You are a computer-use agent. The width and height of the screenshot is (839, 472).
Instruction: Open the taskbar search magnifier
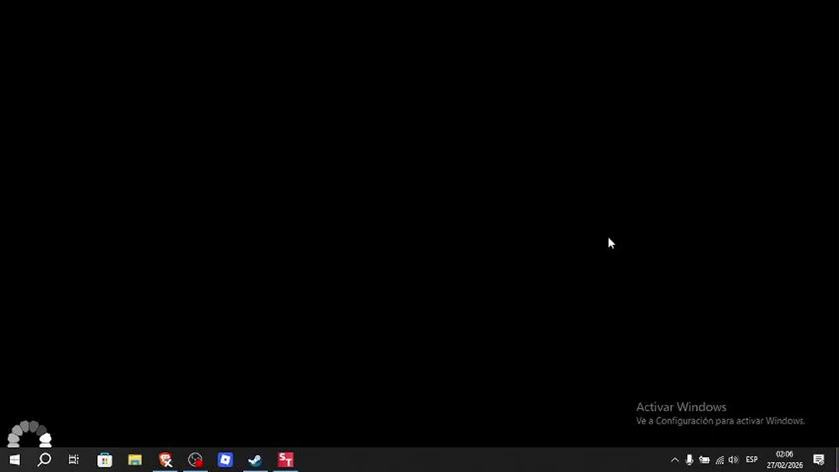[x=44, y=460]
